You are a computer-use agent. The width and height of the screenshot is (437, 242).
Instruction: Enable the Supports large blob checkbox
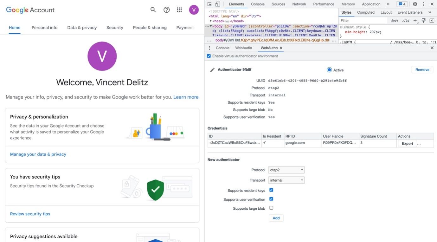pyautogui.click(x=271, y=208)
